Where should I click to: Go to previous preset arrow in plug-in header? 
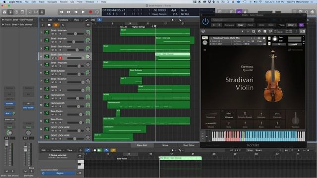pos(214,25)
